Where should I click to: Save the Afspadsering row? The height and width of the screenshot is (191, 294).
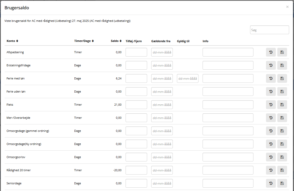pyautogui.click(x=282, y=52)
